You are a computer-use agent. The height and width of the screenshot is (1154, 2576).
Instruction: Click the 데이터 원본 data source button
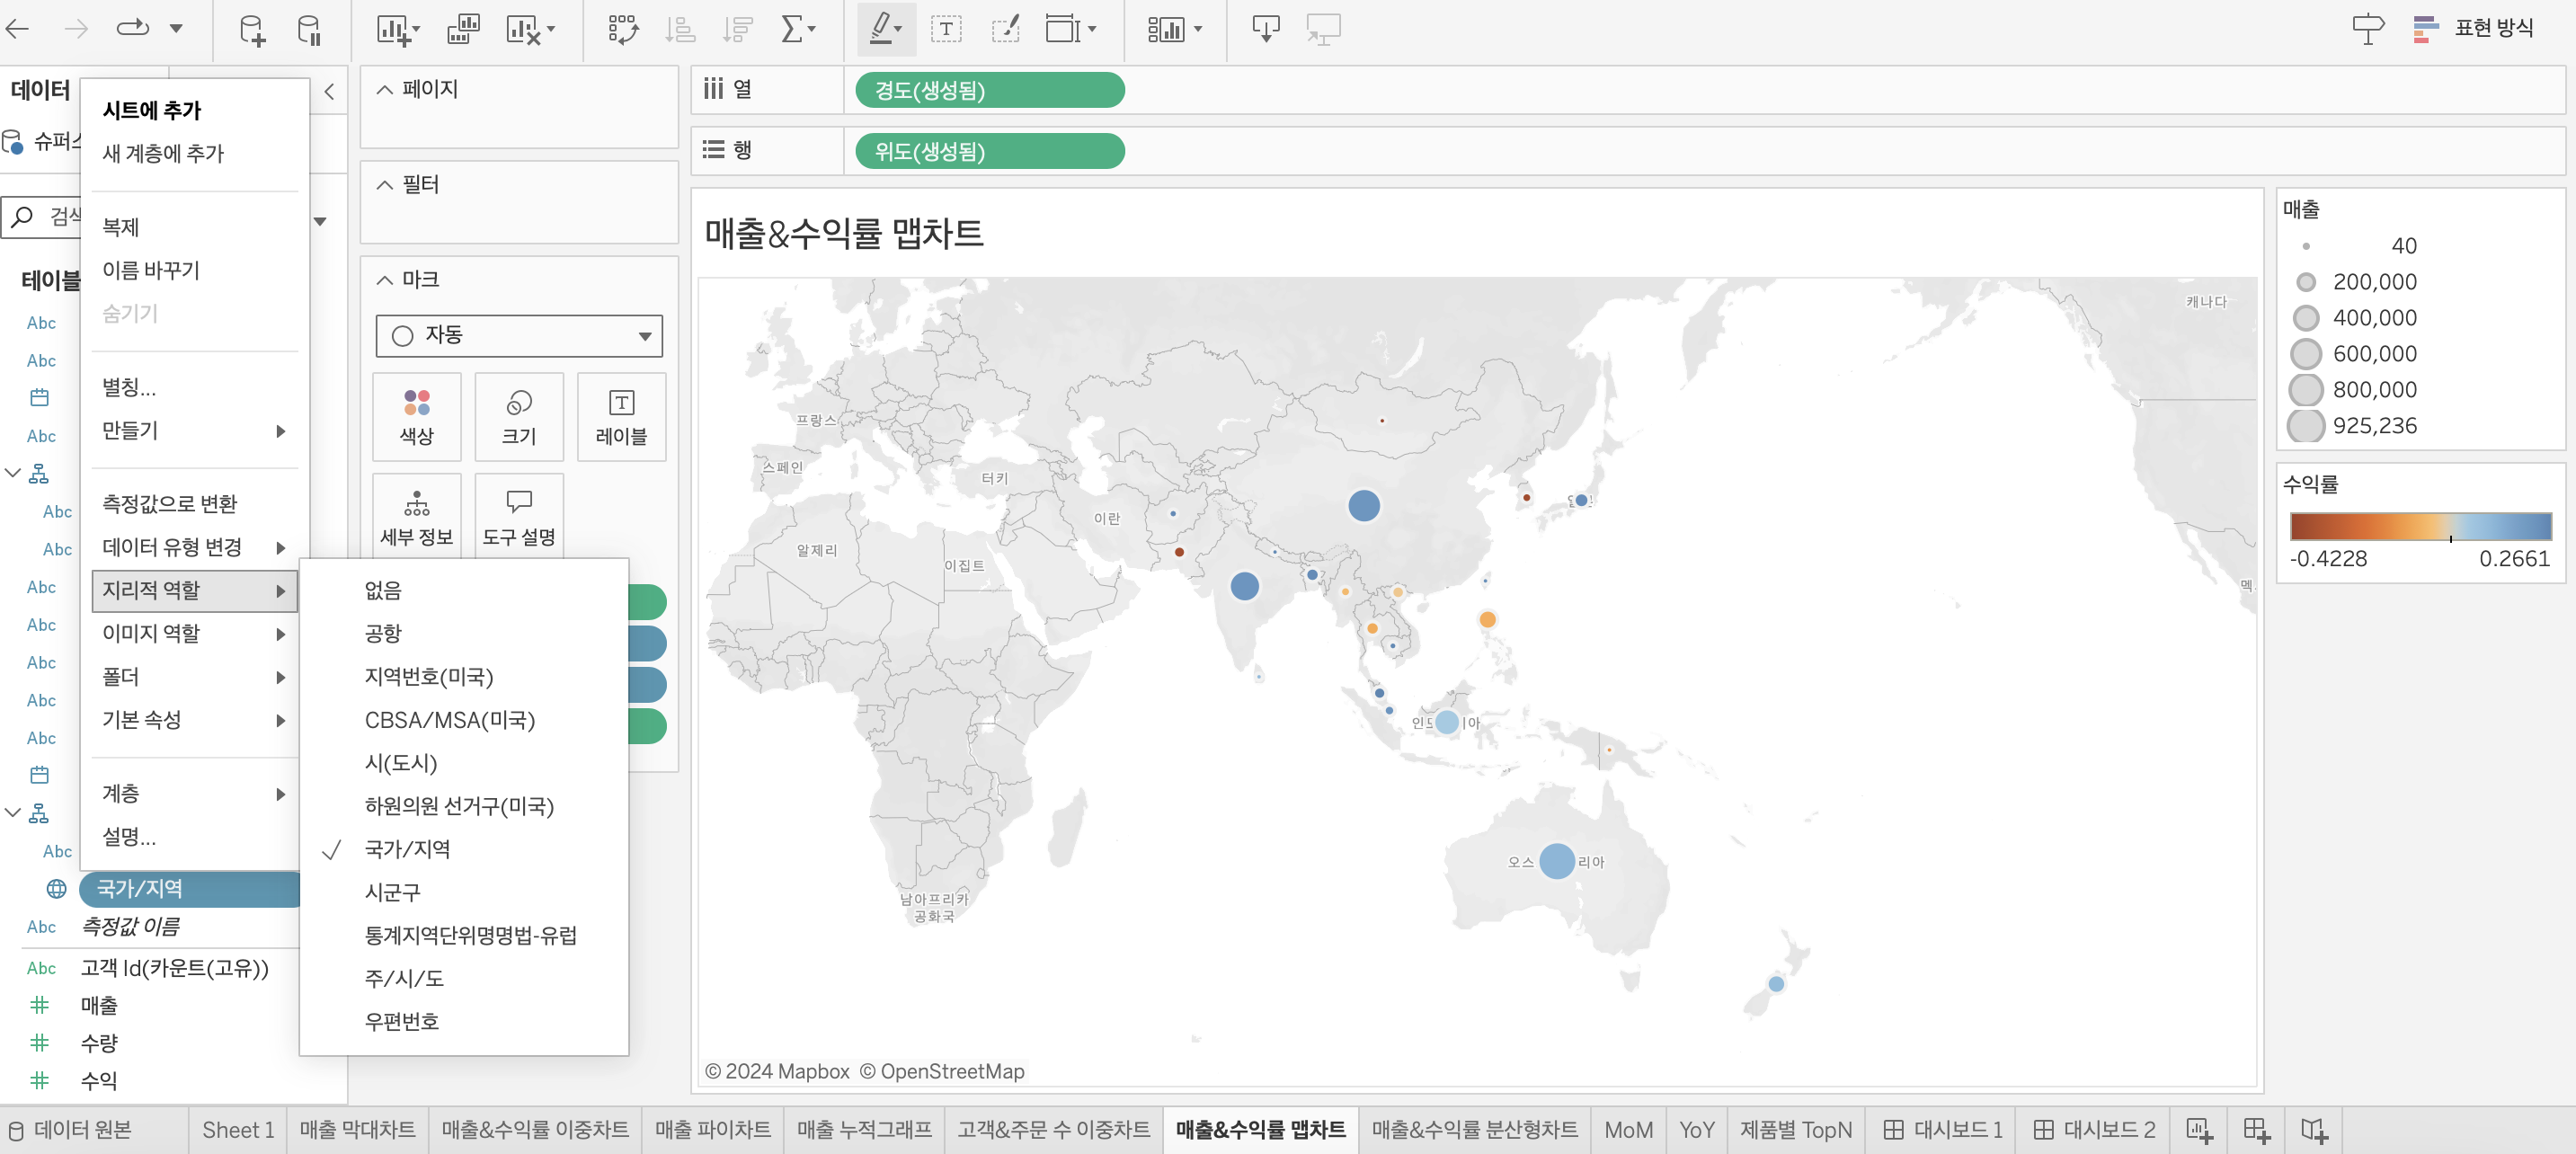[70, 1130]
